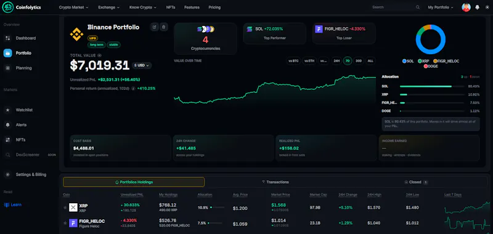Open the Planning sidebar icon
The image size is (493, 234).
pyautogui.click(x=7, y=68)
